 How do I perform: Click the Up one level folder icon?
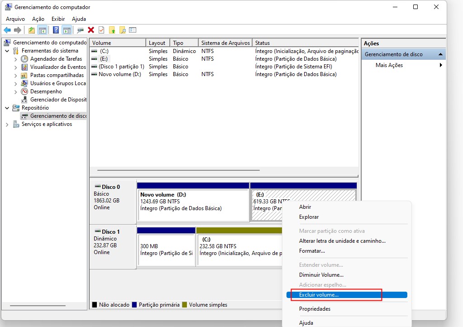point(31,30)
